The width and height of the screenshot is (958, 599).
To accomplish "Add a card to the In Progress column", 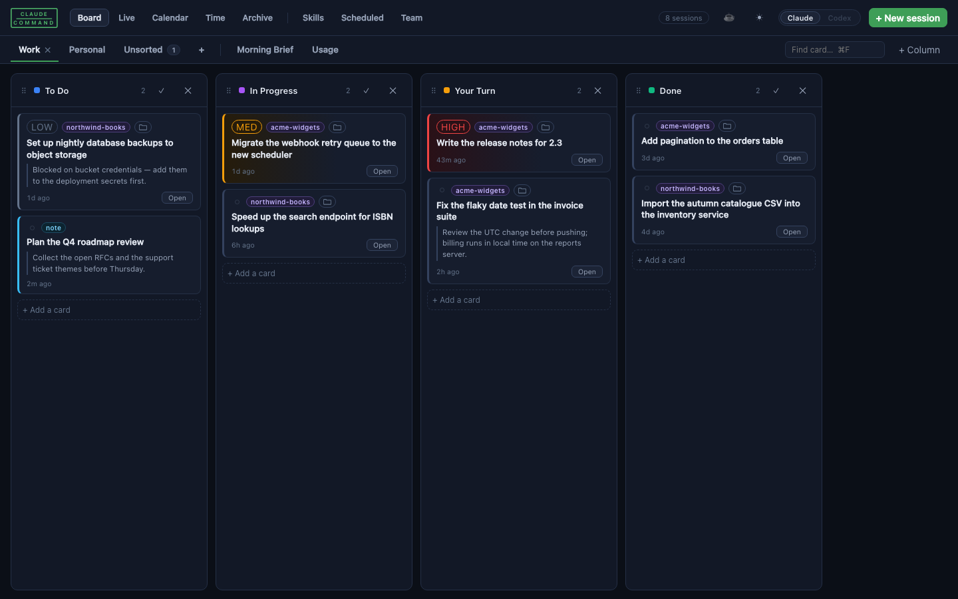I will click(x=314, y=274).
